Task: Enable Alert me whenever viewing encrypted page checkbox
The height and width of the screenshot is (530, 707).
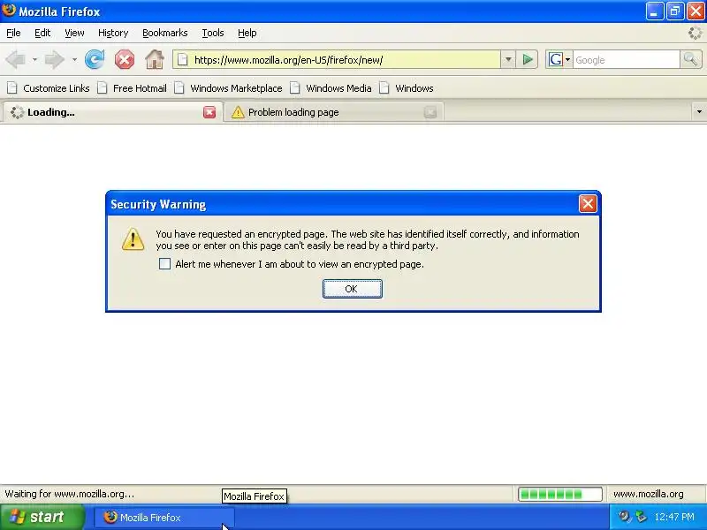Action: [165, 263]
